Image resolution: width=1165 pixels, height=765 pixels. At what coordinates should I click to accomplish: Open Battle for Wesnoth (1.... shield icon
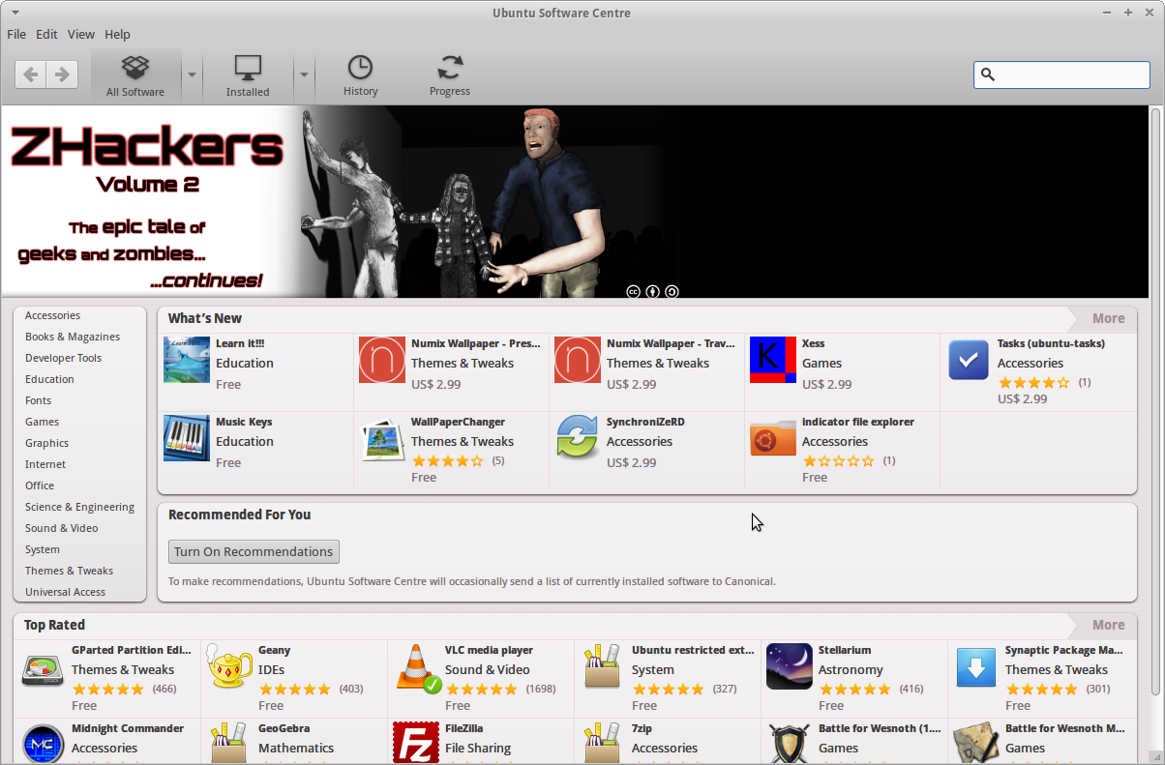790,744
